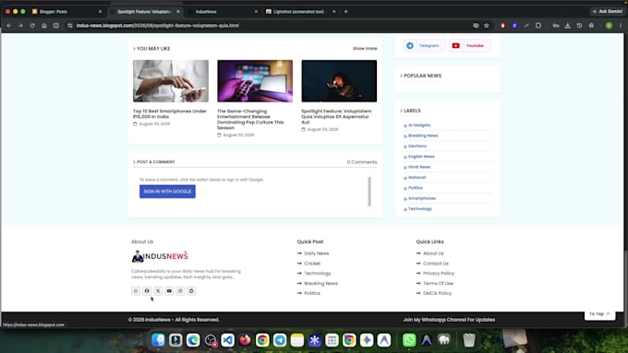Screen dimensions: 628x353
Task: Reload the page with the refresh icon
Action: coord(32,26)
